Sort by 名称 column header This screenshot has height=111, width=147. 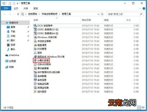click(x=36, y=20)
